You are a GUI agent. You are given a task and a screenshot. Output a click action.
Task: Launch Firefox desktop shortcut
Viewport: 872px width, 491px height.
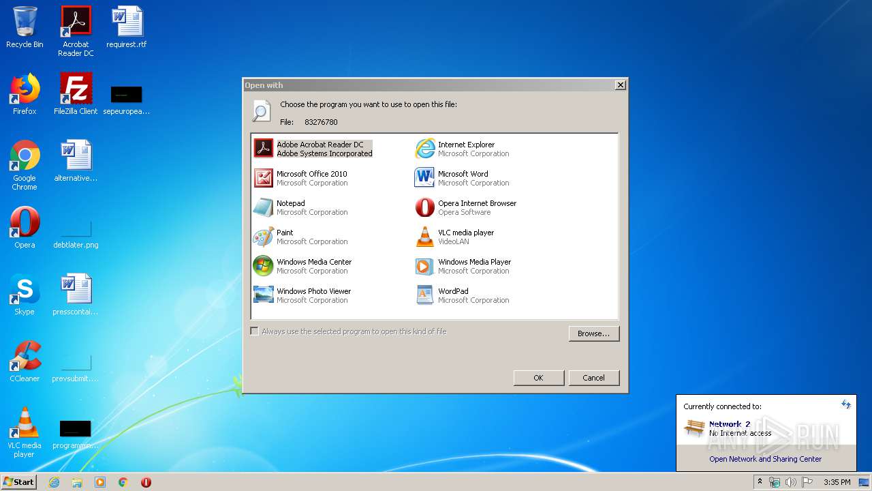point(25,94)
